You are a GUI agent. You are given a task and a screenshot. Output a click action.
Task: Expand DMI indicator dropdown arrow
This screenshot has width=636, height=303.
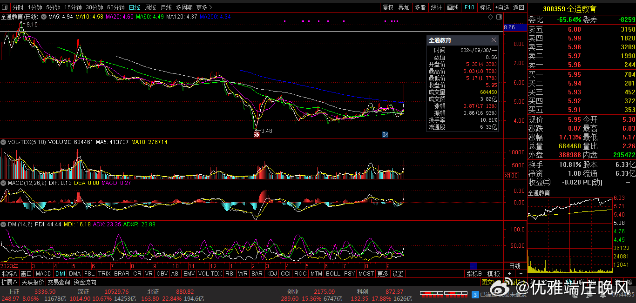[x=4, y=224]
